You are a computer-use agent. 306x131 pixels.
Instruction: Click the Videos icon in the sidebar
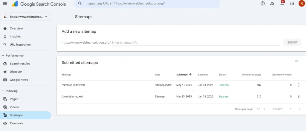click(5, 107)
